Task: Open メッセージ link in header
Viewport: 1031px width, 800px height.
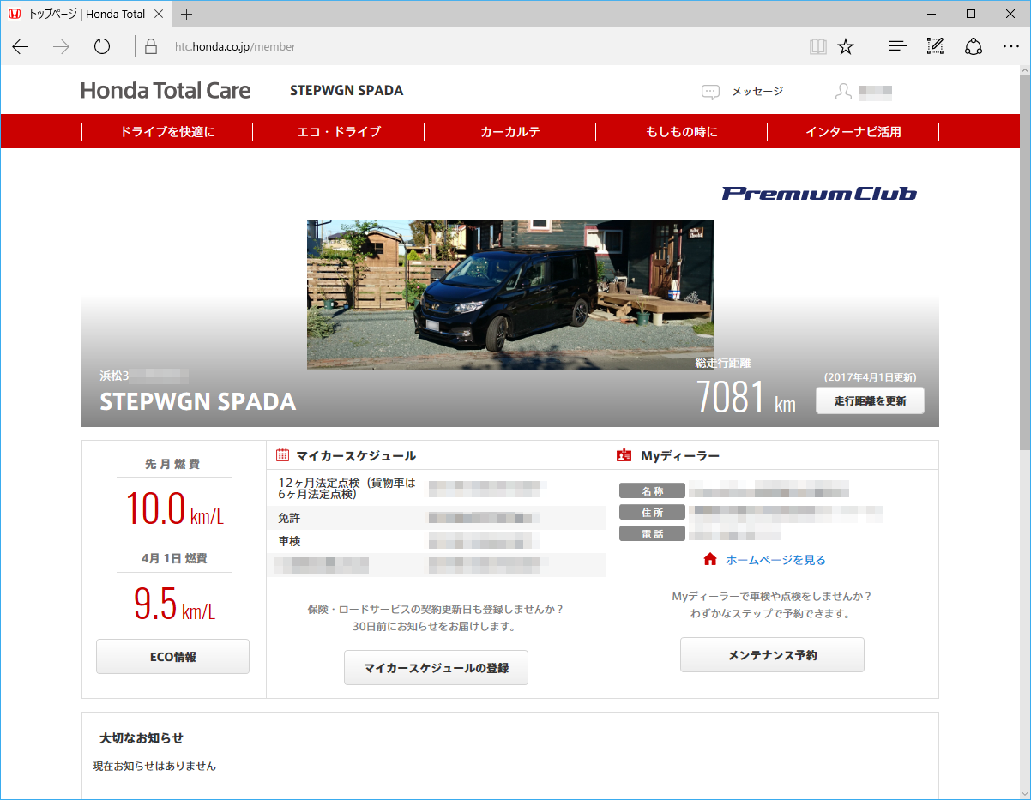Action: (757, 91)
